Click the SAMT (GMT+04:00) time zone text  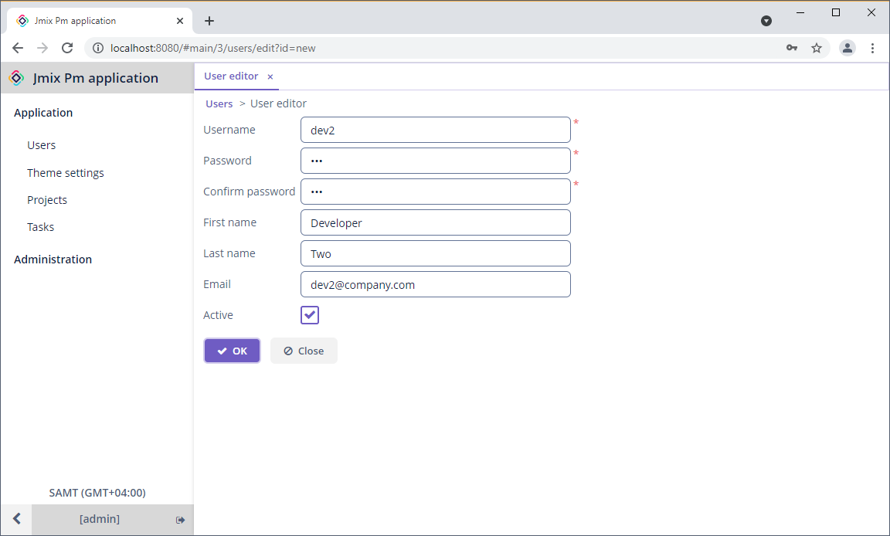click(97, 493)
